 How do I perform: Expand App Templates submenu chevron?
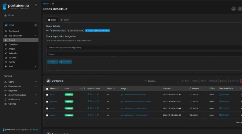pos(36,36)
